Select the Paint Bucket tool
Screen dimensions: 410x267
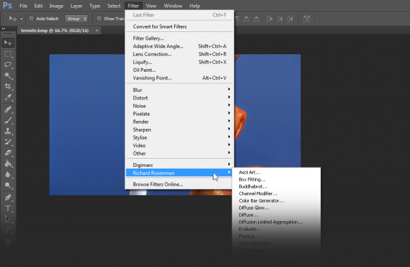point(8,163)
